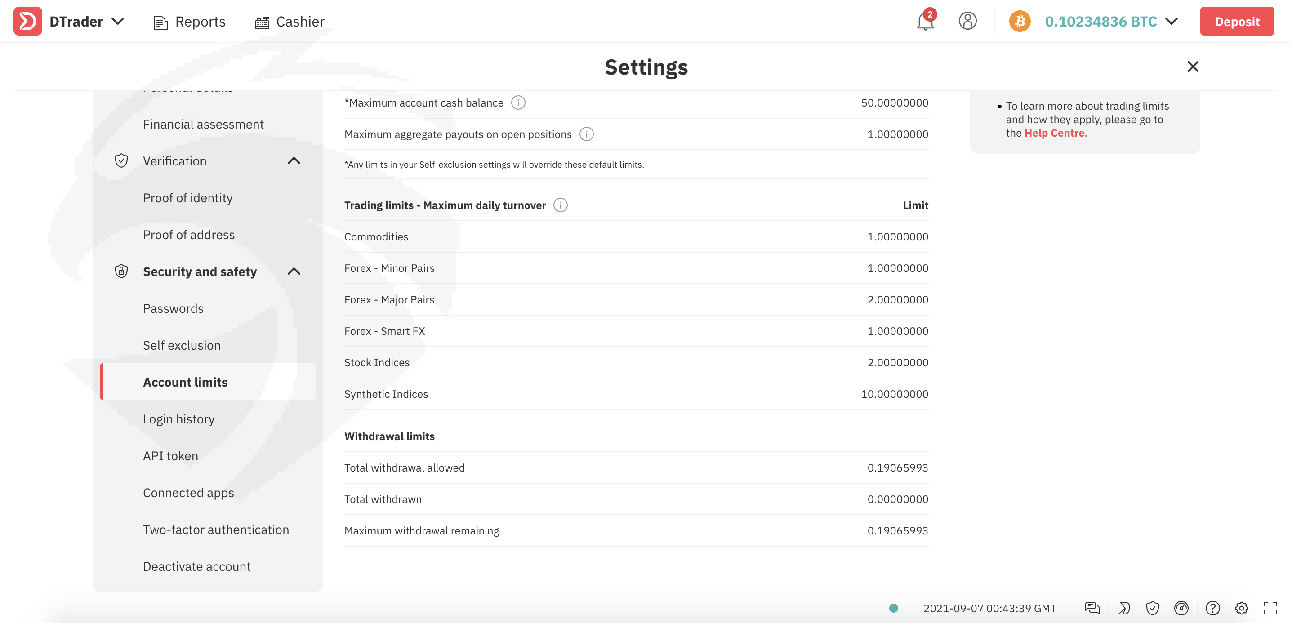Screen dimensions: 1292x623
Task: Collapse the Verification section
Action: pos(294,161)
